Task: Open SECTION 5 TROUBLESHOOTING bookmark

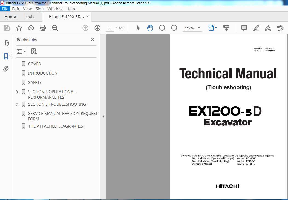Action: point(57,104)
